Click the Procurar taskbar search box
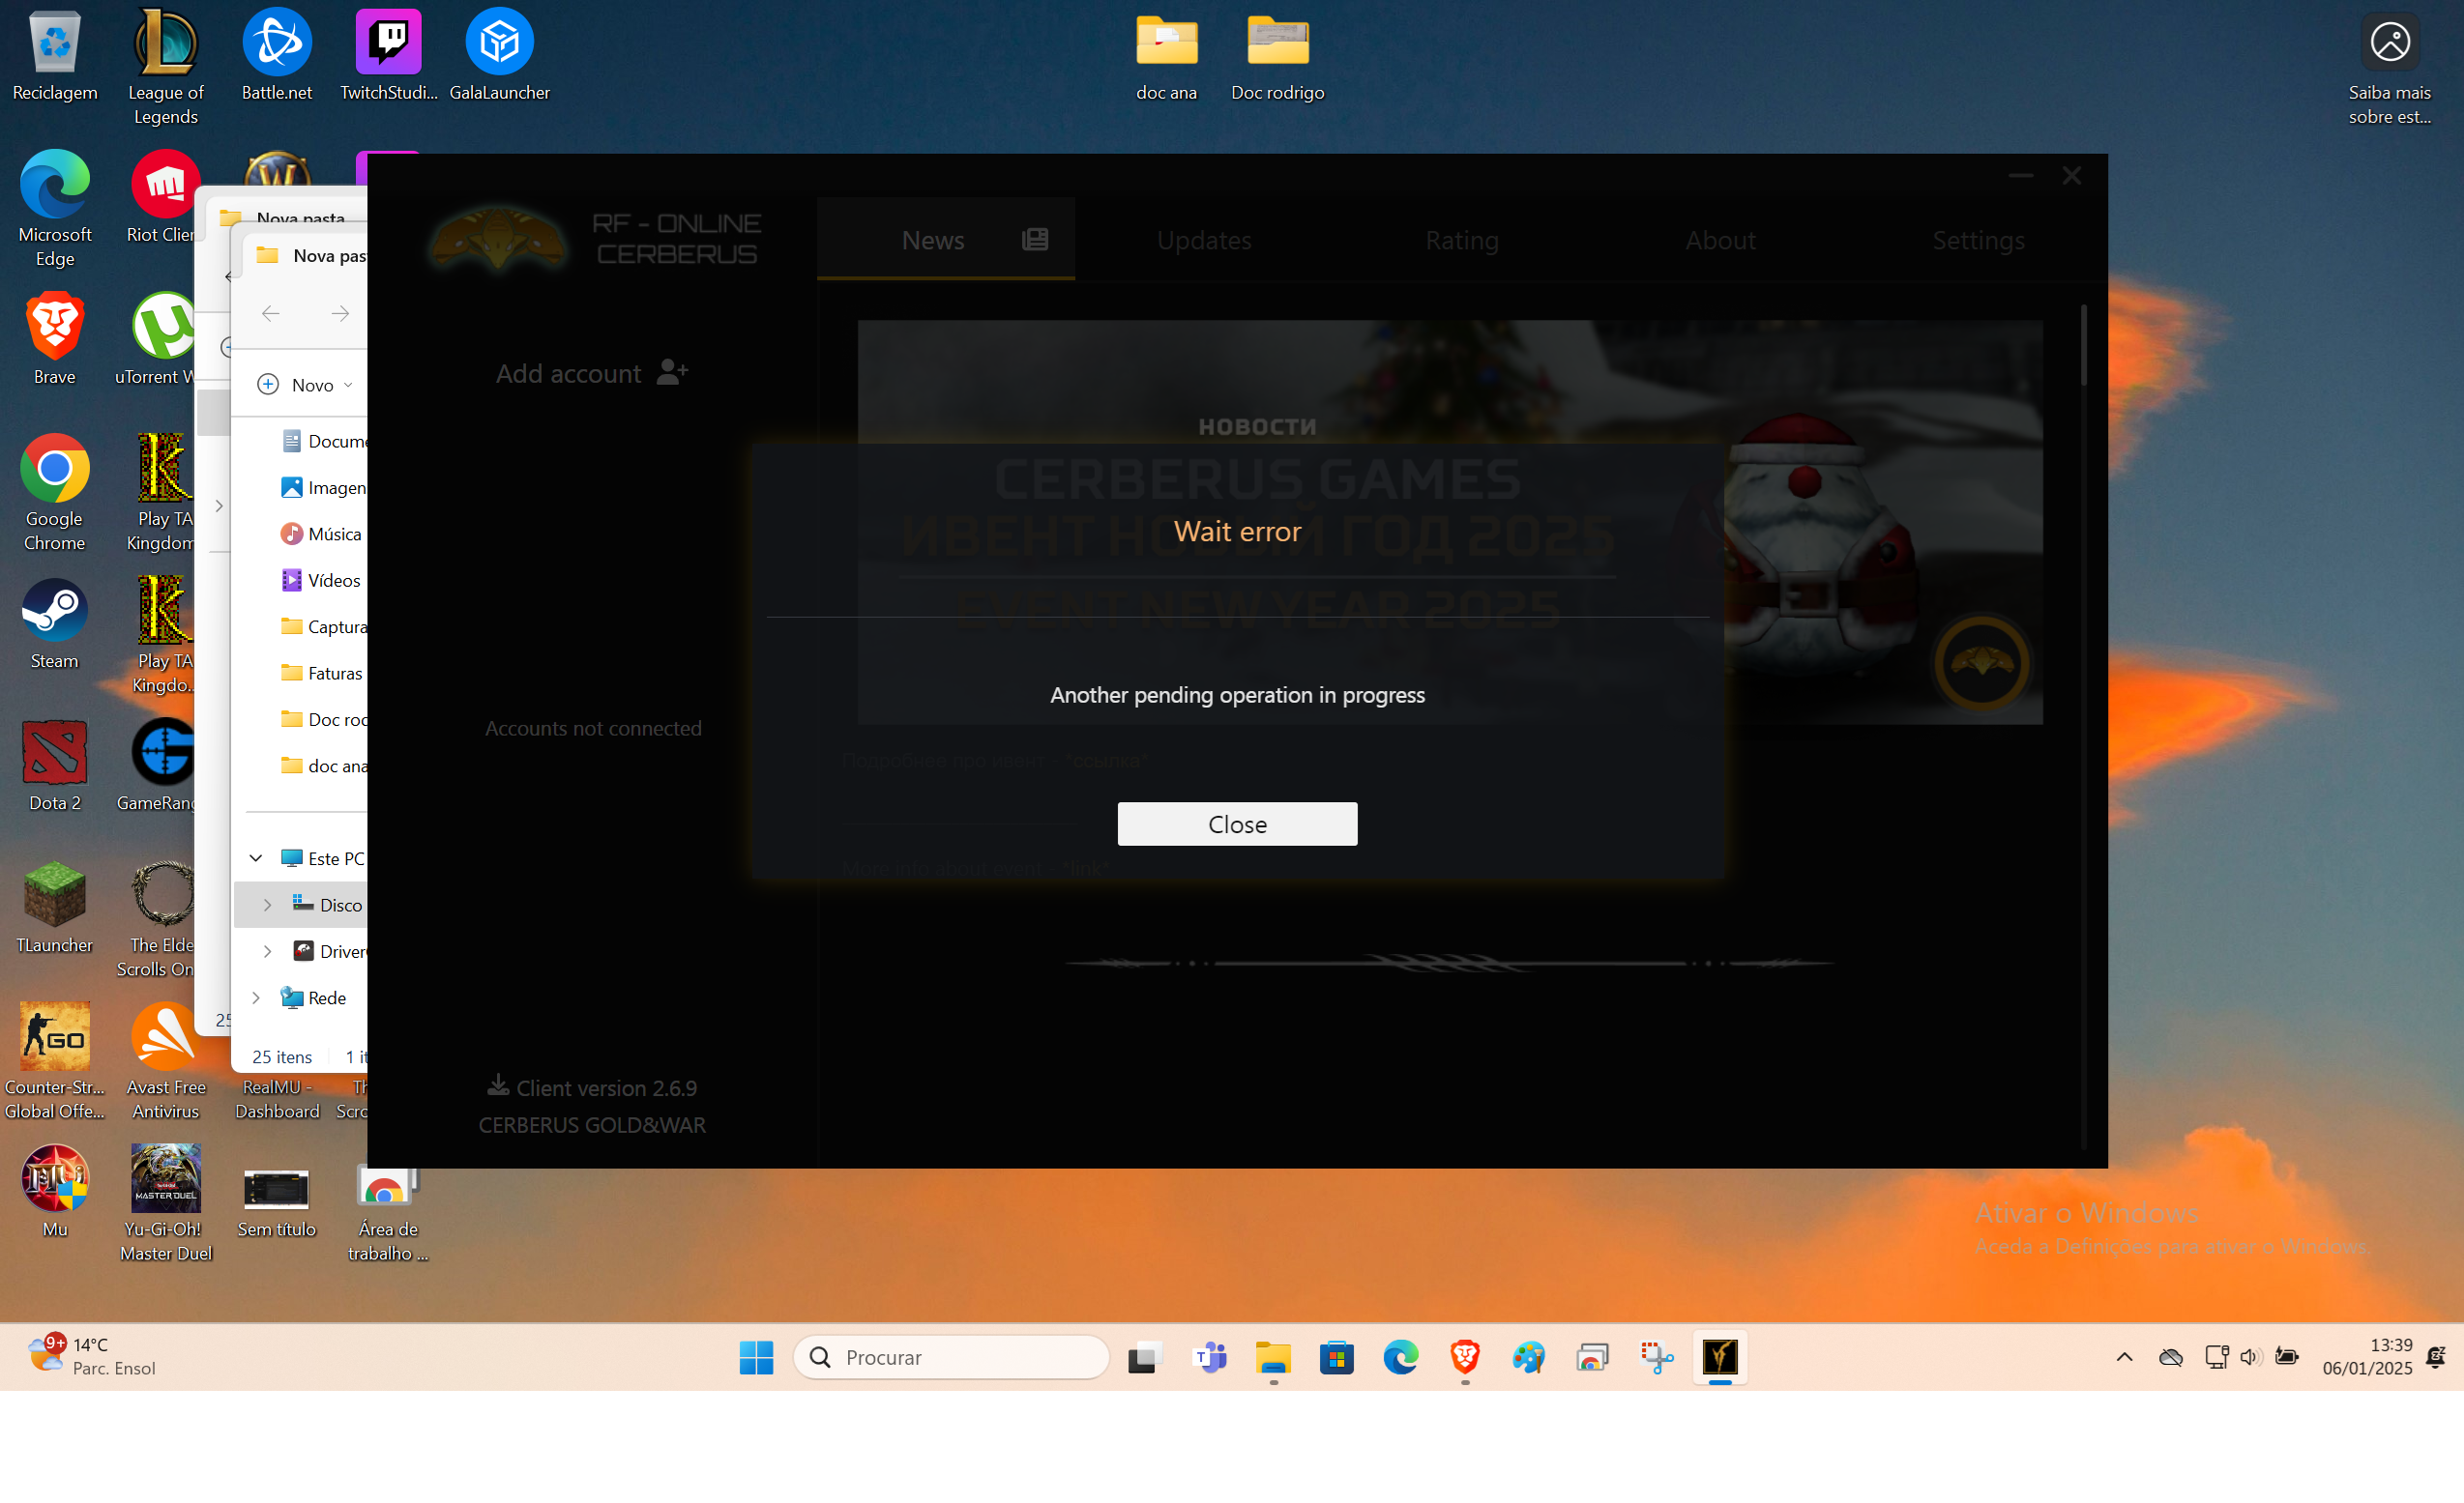Image resolution: width=2464 pixels, height=1503 pixels. point(951,1357)
